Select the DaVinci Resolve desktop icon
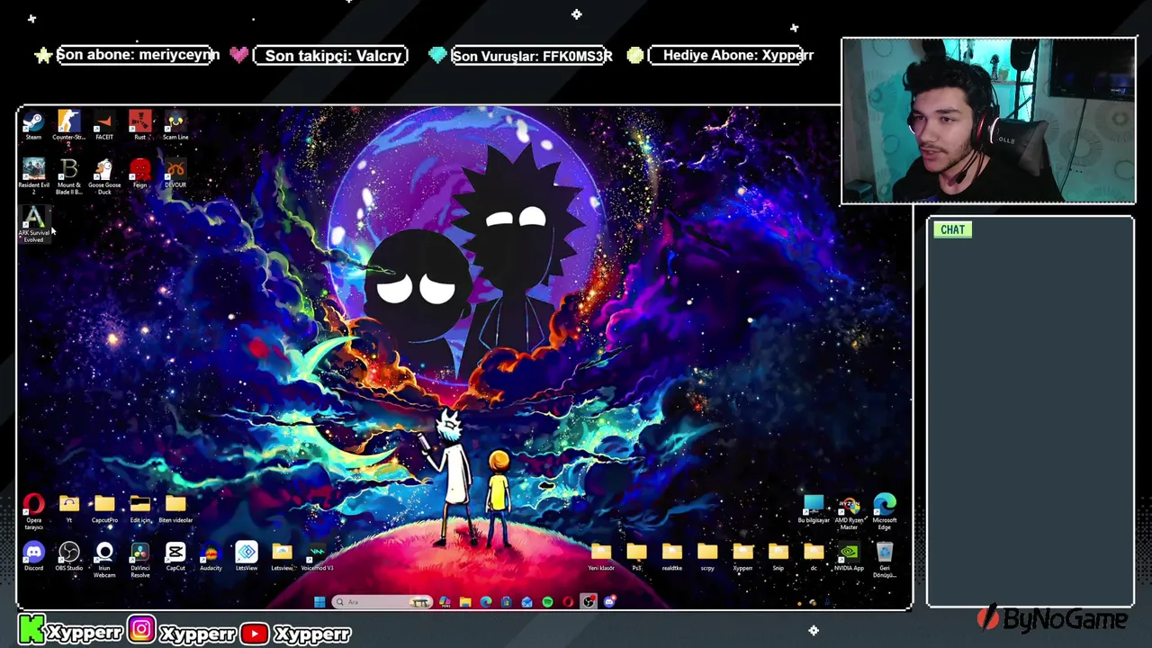Viewport: 1152px width, 648px height. (x=139, y=560)
